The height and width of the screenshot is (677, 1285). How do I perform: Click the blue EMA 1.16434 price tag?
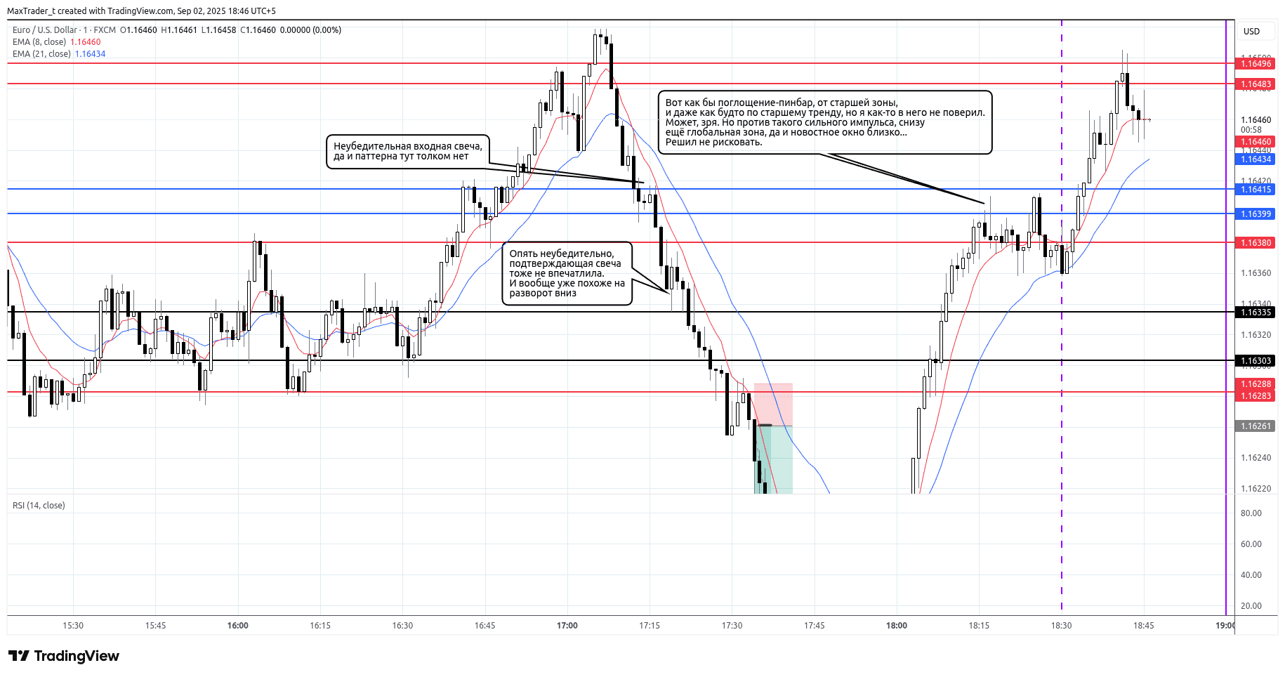pyautogui.click(x=1256, y=159)
